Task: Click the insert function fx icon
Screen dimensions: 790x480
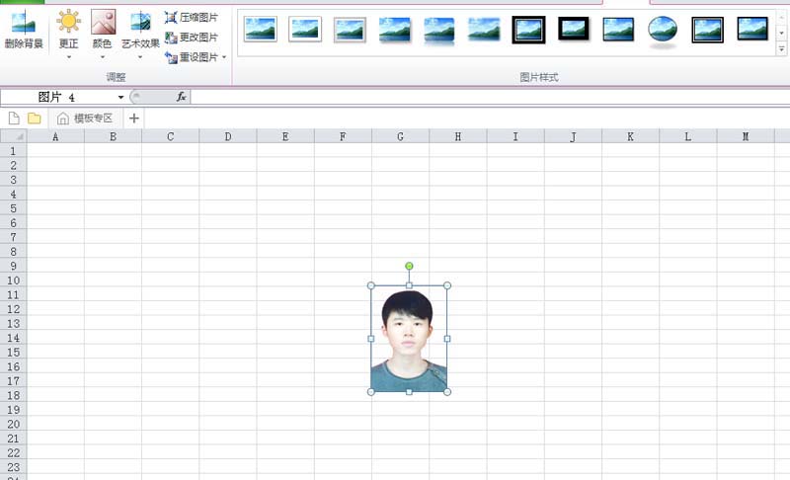Action: [x=182, y=97]
